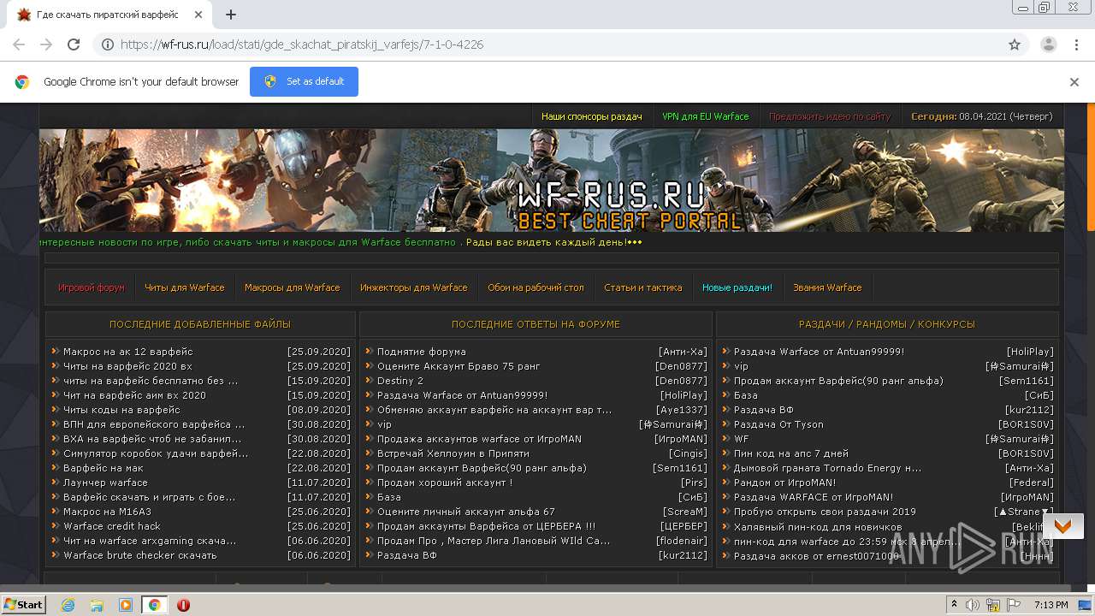Open the Макросы для Warface menu item
This screenshot has width=1095, height=616.
tap(293, 287)
